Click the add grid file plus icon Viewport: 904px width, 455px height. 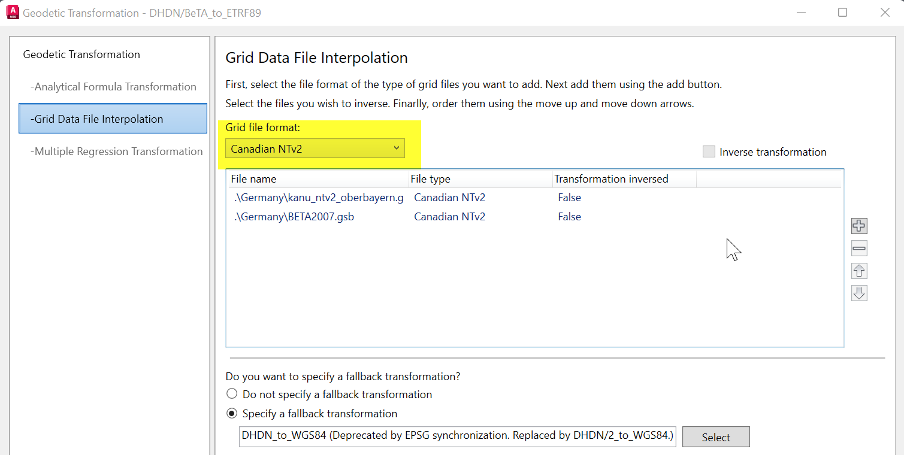point(859,226)
